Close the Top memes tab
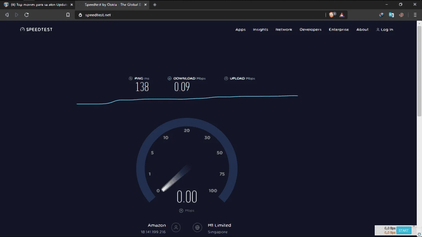This screenshot has height=237, width=422. tap(72, 5)
